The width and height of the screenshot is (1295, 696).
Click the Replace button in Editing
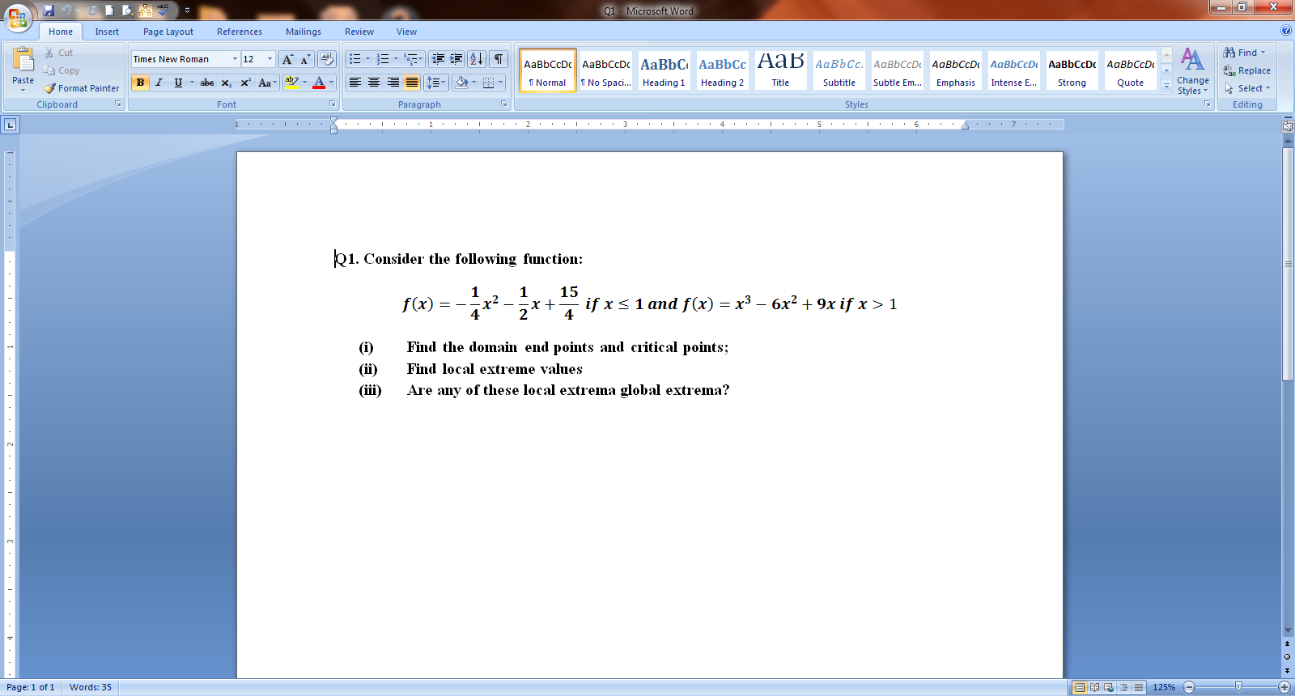(1247, 70)
